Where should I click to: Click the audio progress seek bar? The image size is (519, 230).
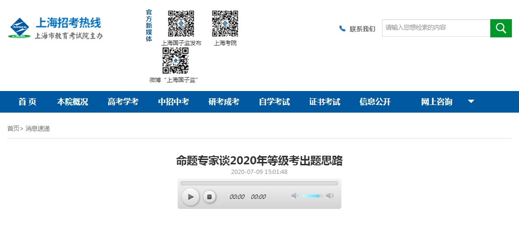pyautogui.click(x=259, y=183)
